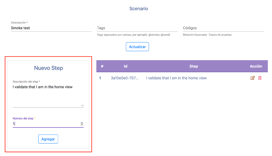Decrease step number with the down arrow
Screen dimensions: 272x156
point(82,125)
